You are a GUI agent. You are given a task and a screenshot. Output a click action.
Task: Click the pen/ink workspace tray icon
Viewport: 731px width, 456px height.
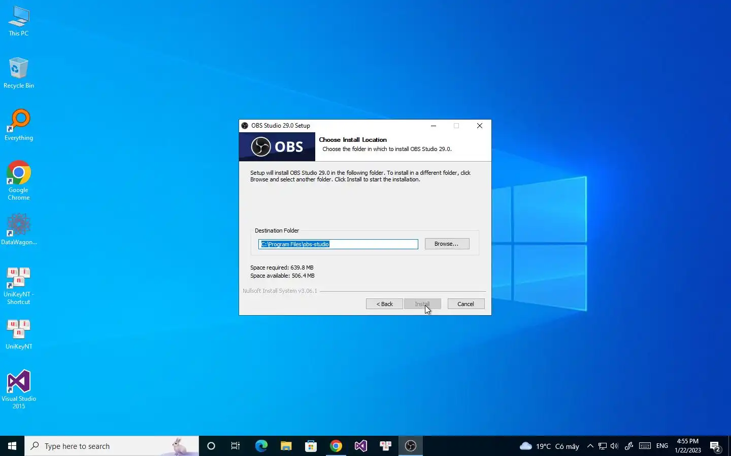coord(628,446)
